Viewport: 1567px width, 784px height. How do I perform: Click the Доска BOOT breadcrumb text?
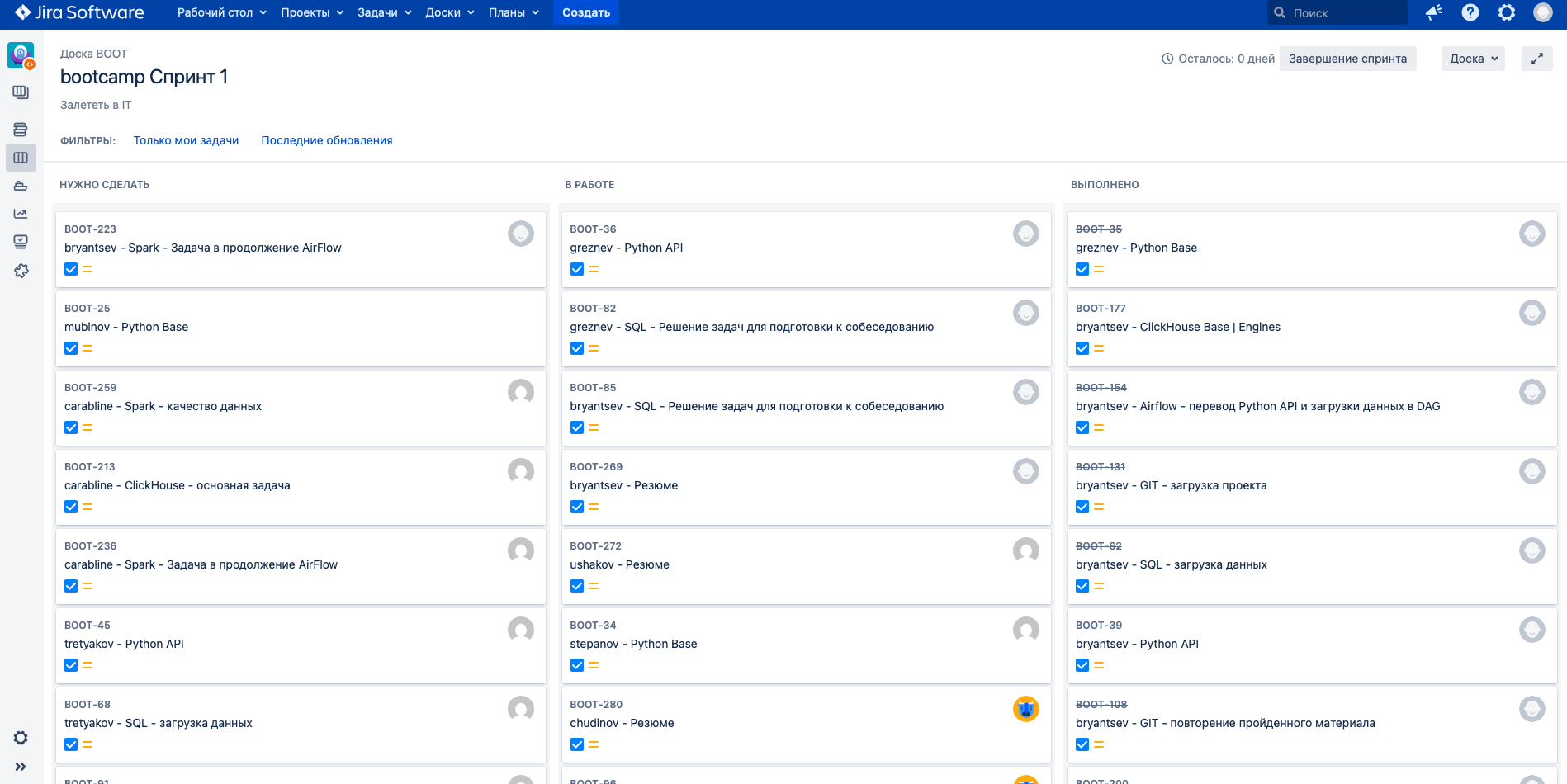(93, 54)
